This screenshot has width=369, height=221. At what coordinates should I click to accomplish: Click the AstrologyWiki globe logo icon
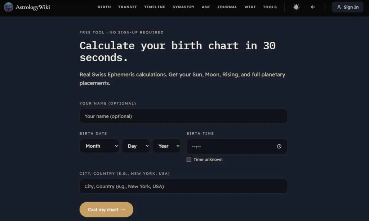(x=9, y=7)
